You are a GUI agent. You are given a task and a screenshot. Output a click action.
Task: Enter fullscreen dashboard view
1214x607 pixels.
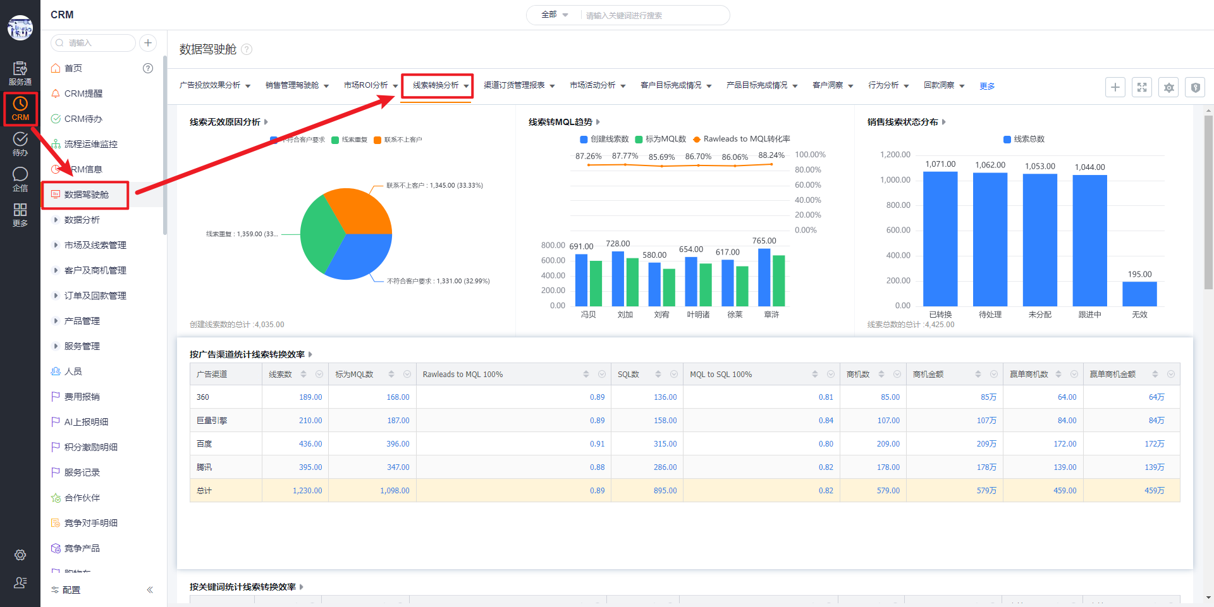tap(1142, 87)
